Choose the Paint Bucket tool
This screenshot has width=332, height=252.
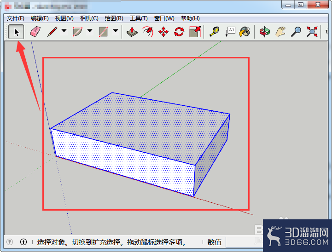point(245,32)
